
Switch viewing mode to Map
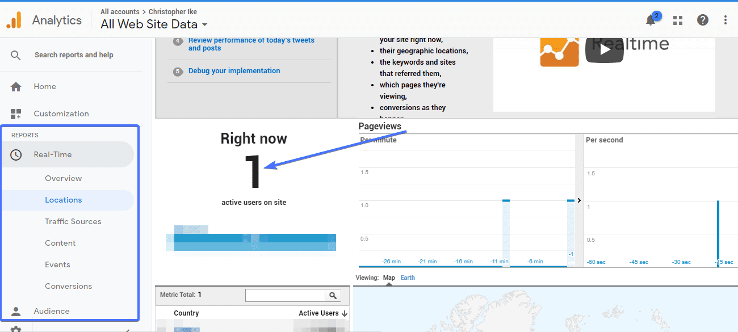[389, 278]
